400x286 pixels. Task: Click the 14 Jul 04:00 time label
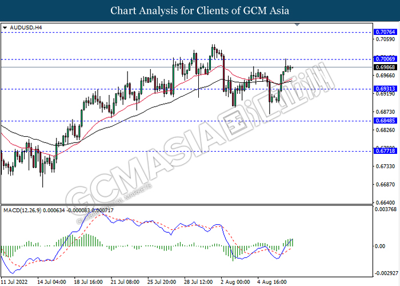(51, 282)
